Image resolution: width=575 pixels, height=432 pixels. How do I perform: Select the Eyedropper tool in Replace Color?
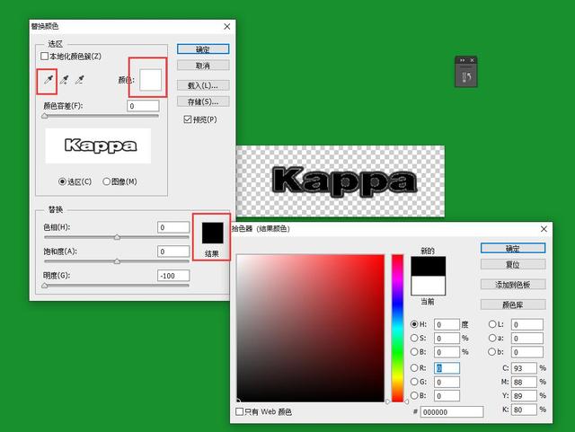point(48,80)
